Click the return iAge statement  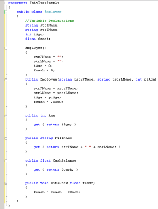click(59, 125)
